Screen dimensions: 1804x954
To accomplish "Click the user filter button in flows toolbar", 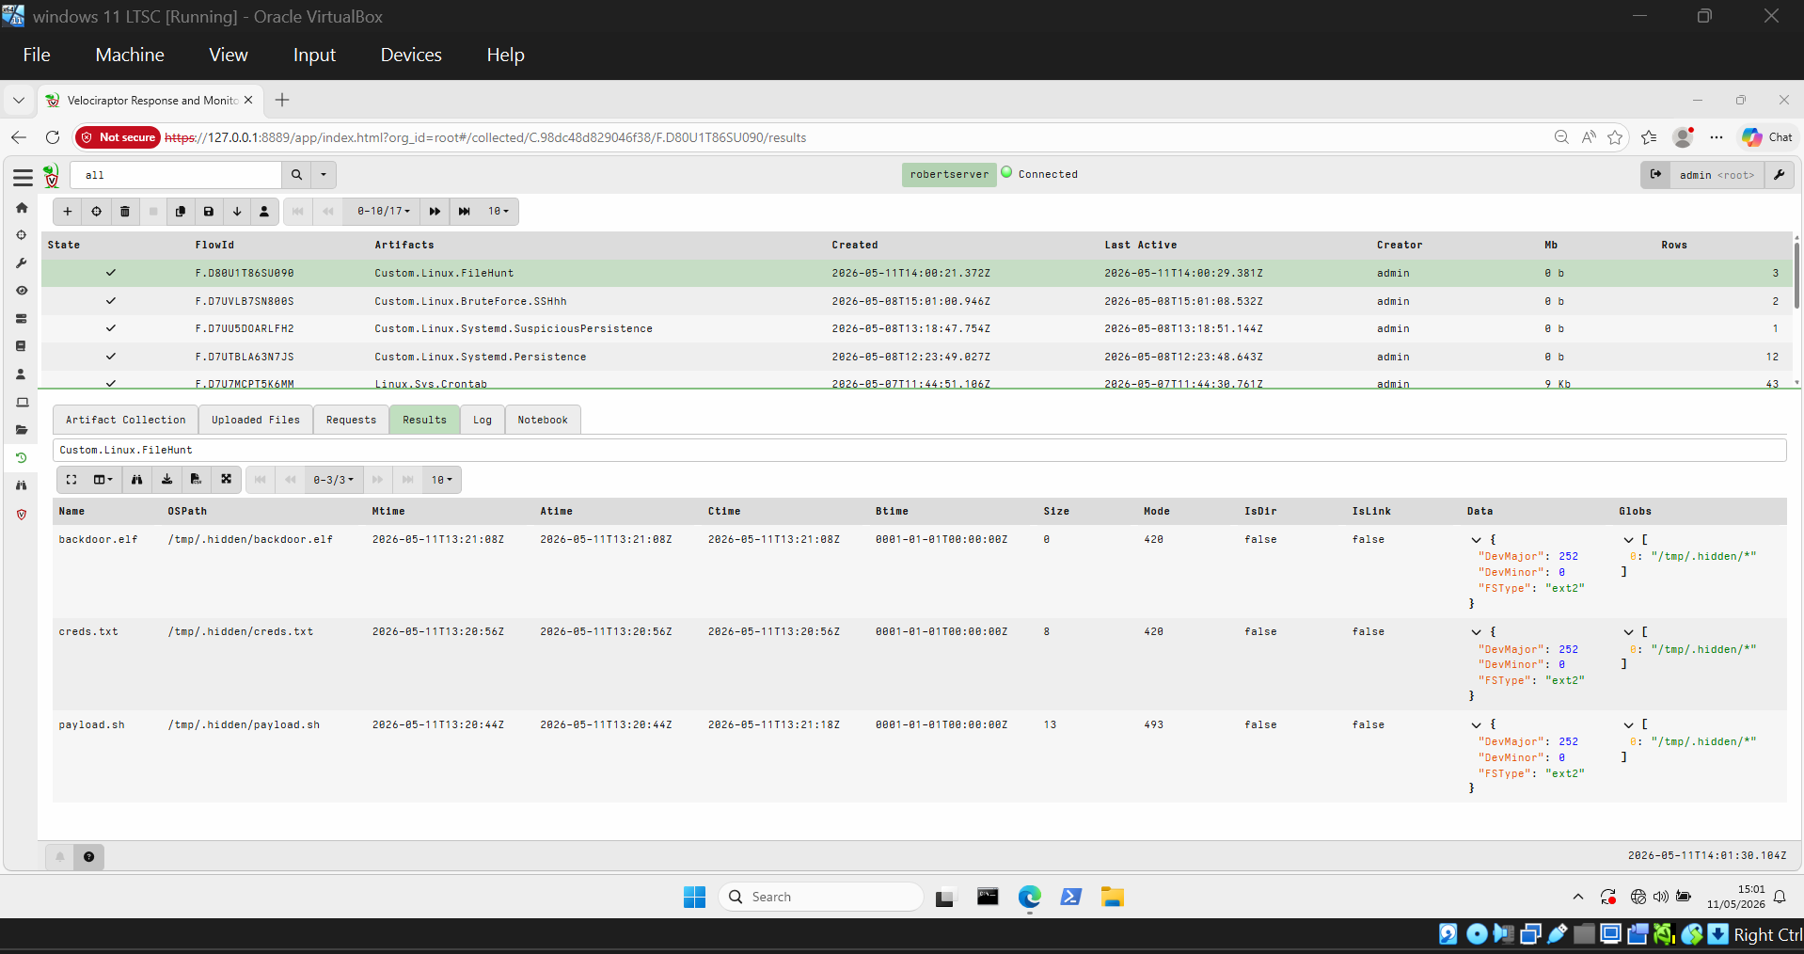I will [x=264, y=212].
